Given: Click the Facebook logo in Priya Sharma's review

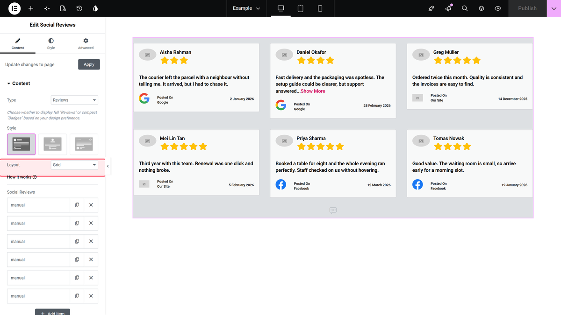Looking at the screenshot, I should click(x=281, y=184).
